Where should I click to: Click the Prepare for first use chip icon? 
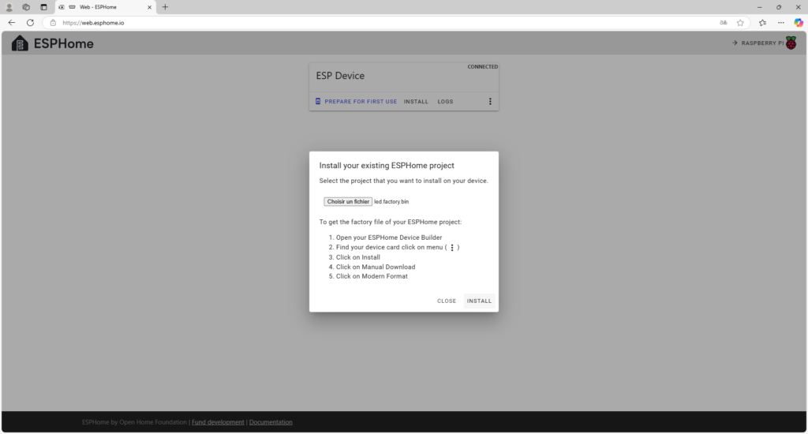[x=318, y=102]
